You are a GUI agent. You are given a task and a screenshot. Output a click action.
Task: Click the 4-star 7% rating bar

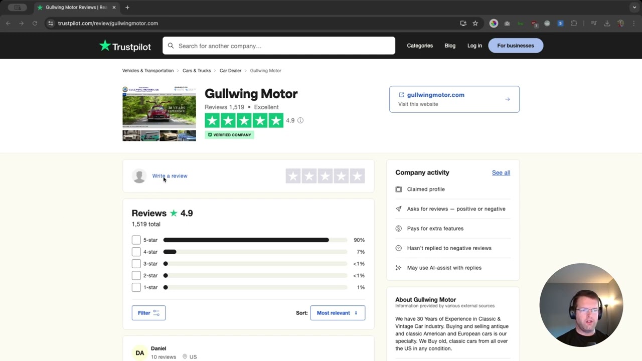(255, 252)
